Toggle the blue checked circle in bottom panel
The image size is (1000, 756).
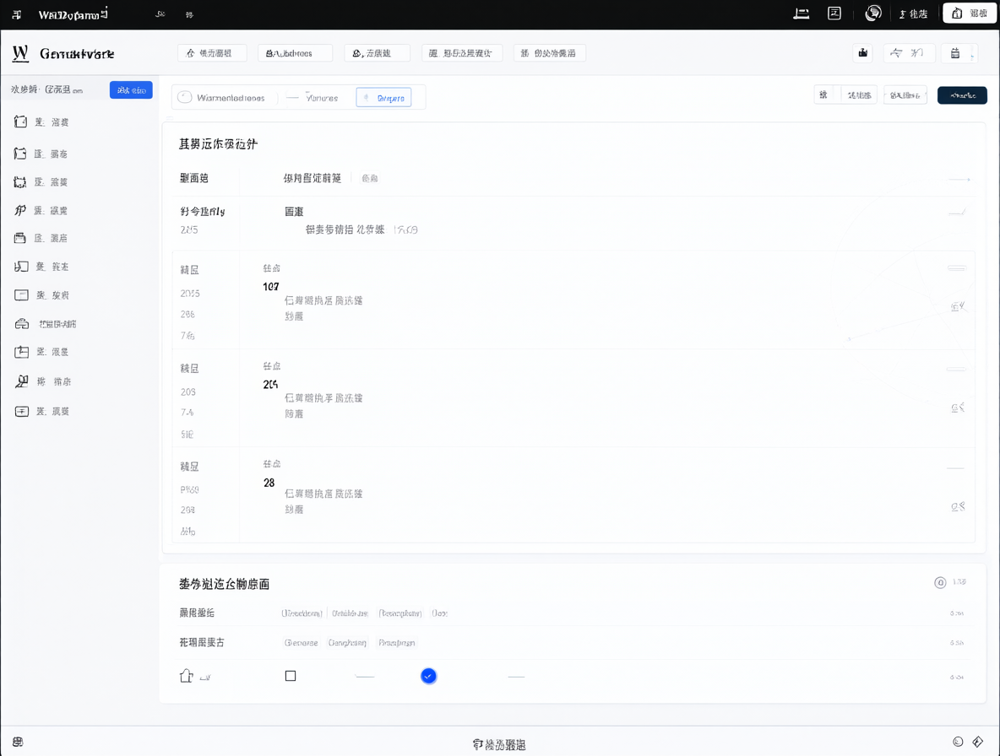click(428, 676)
